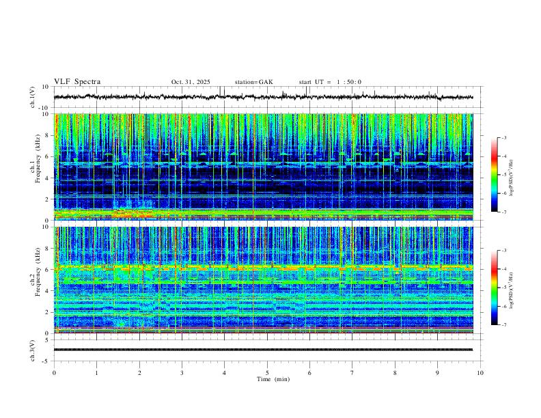Click the 'Time (min)' axis label
This screenshot has height=418, width=541.
pyautogui.click(x=273, y=379)
